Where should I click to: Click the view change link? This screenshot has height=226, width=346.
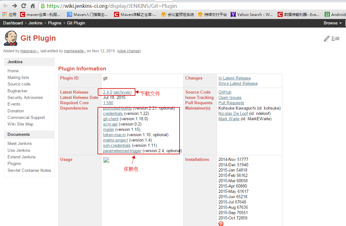point(129,51)
